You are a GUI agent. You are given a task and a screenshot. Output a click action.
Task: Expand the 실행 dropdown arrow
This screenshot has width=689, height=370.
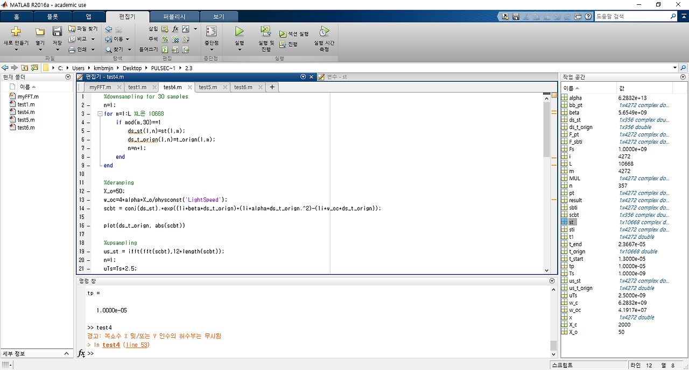tap(240, 49)
